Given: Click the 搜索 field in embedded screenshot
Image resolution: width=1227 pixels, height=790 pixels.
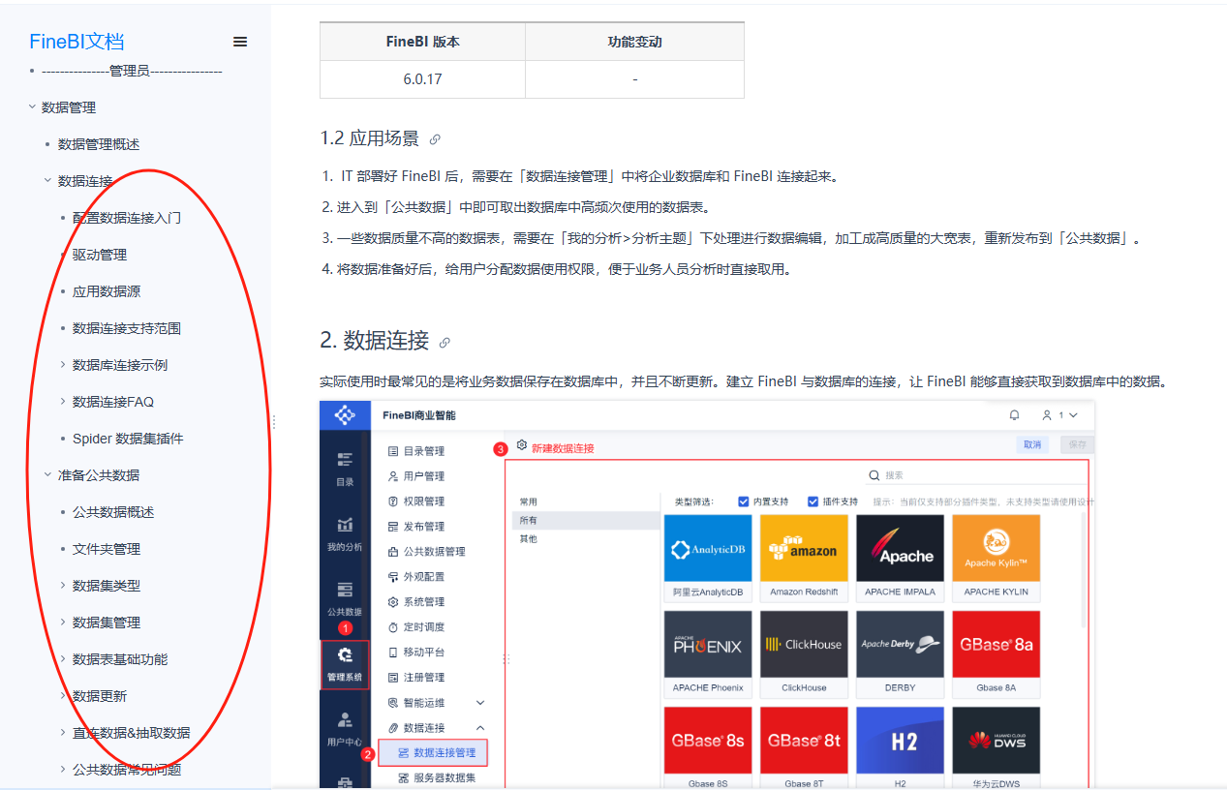Looking at the screenshot, I should [x=976, y=475].
